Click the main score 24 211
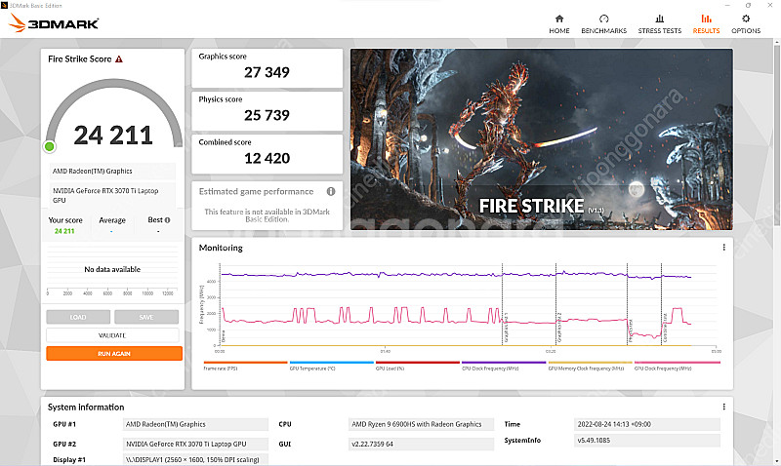781x466 pixels. click(113, 136)
